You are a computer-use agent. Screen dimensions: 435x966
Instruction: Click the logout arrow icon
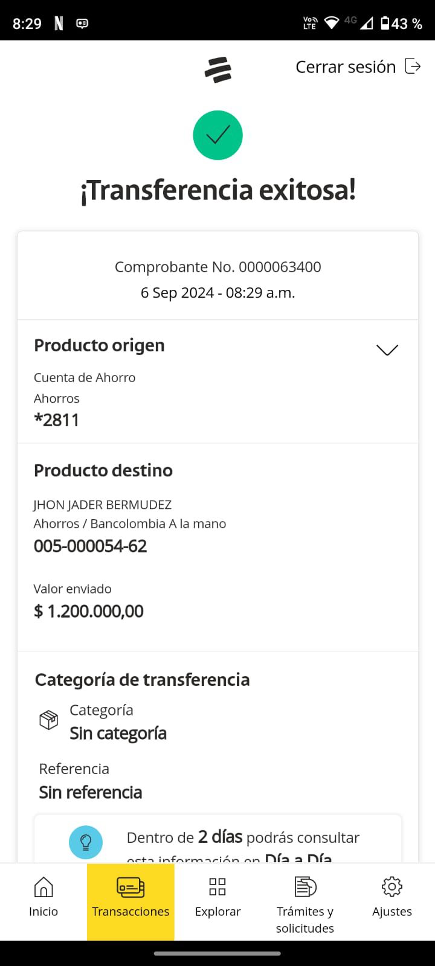click(x=413, y=66)
